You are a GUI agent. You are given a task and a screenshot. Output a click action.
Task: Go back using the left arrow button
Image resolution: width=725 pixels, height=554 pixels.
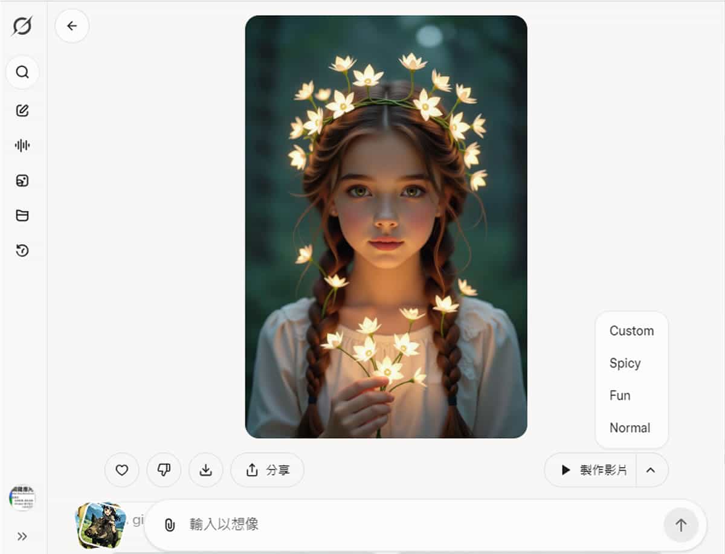click(x=72, y=26)
